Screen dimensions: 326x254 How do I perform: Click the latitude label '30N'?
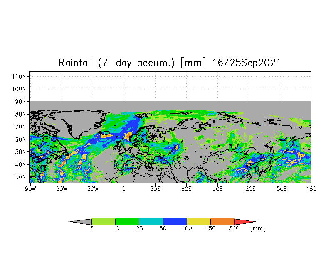coord(20,177)
